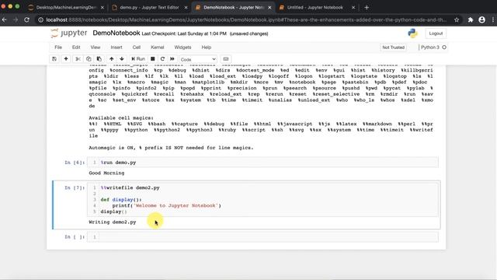The width and height of the screenshot is (497, 280).
Task: Click the In [7]: prompt label
Action: pyautogui.click(x=75, y=187)
